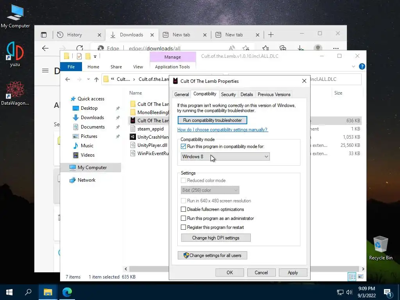Screen dimensions: 400x300
Task: Switch Explorer to large icons view
Action: coord(361,277)
